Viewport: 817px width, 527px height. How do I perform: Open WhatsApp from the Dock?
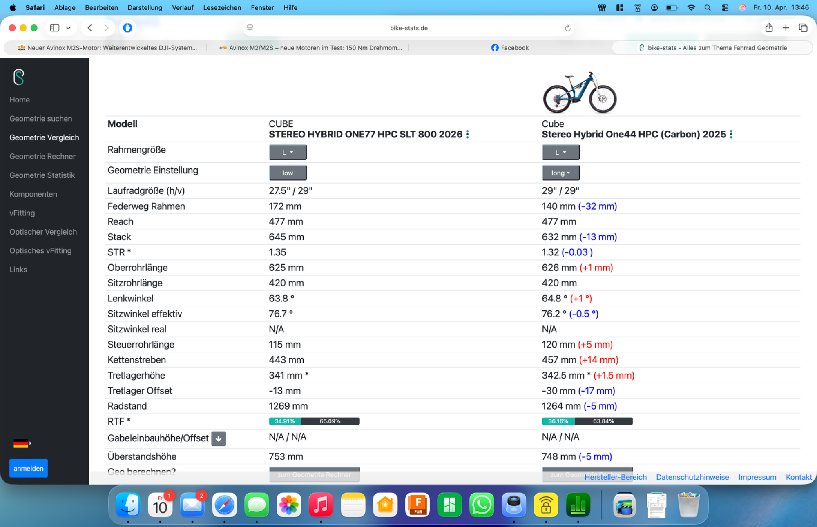click(482, 505)
